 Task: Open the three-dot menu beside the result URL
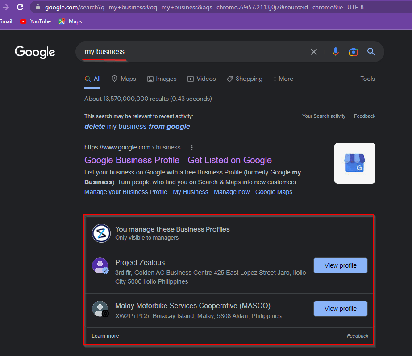click(192, 147)
